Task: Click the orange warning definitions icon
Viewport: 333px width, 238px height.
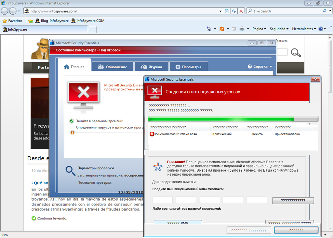Action: pos(73,133)
